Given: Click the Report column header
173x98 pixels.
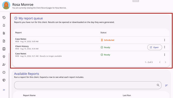Looking at the screenshot, I should (18, 32).
